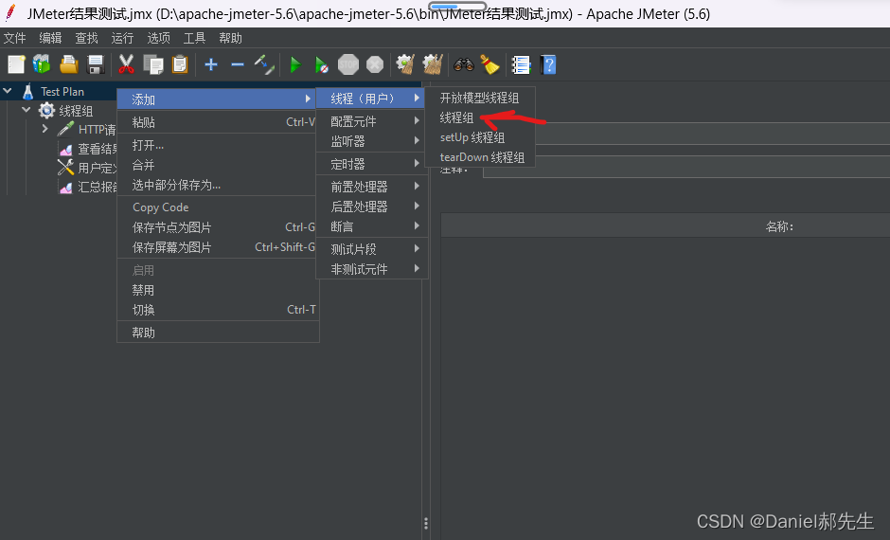Open the Templates icon in toolbar

[42, 64]
